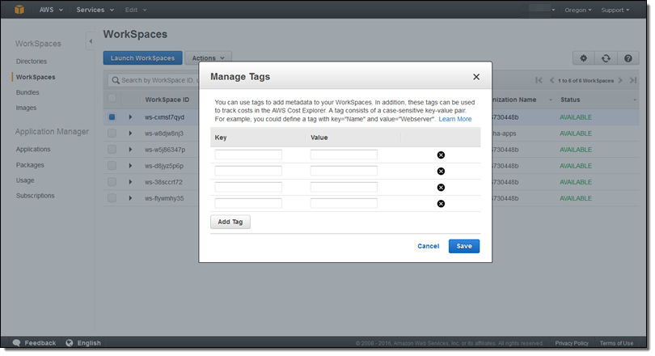This screenshot has height=356, width=655.
Task: Go to previous page of WorkSpaces
Action: tap(551, 80)
